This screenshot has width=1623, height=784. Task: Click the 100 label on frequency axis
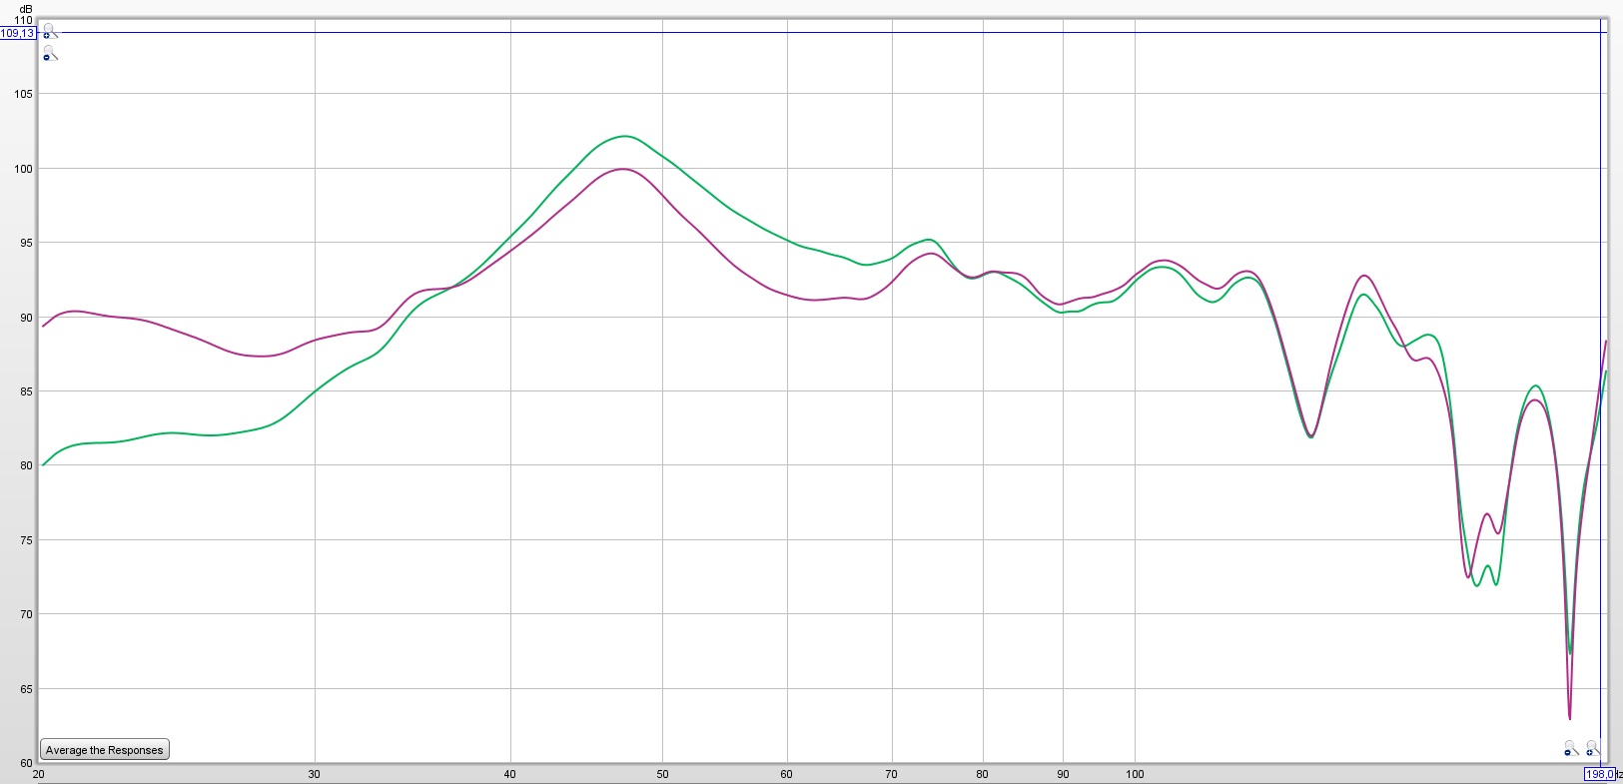(1135, 774)
